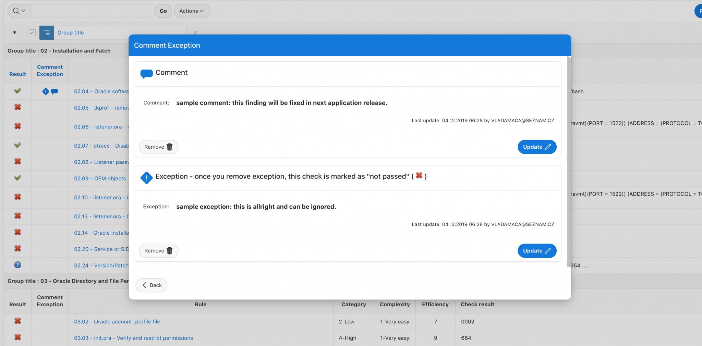Screen dimensions: 702x346
Task: Open the search column selector dropdown
Action: tap(20, 11)
